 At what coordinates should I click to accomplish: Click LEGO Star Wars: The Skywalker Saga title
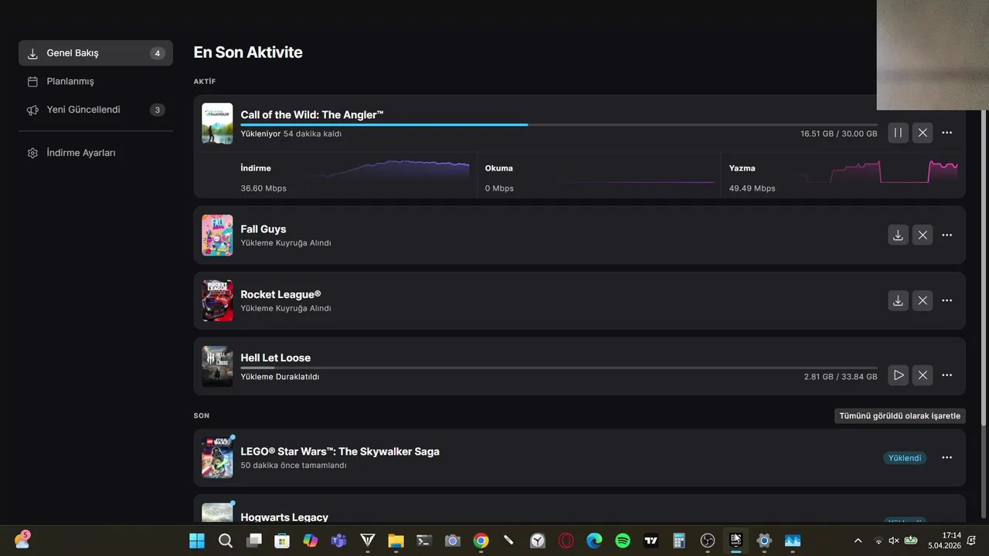click(340, 451)
